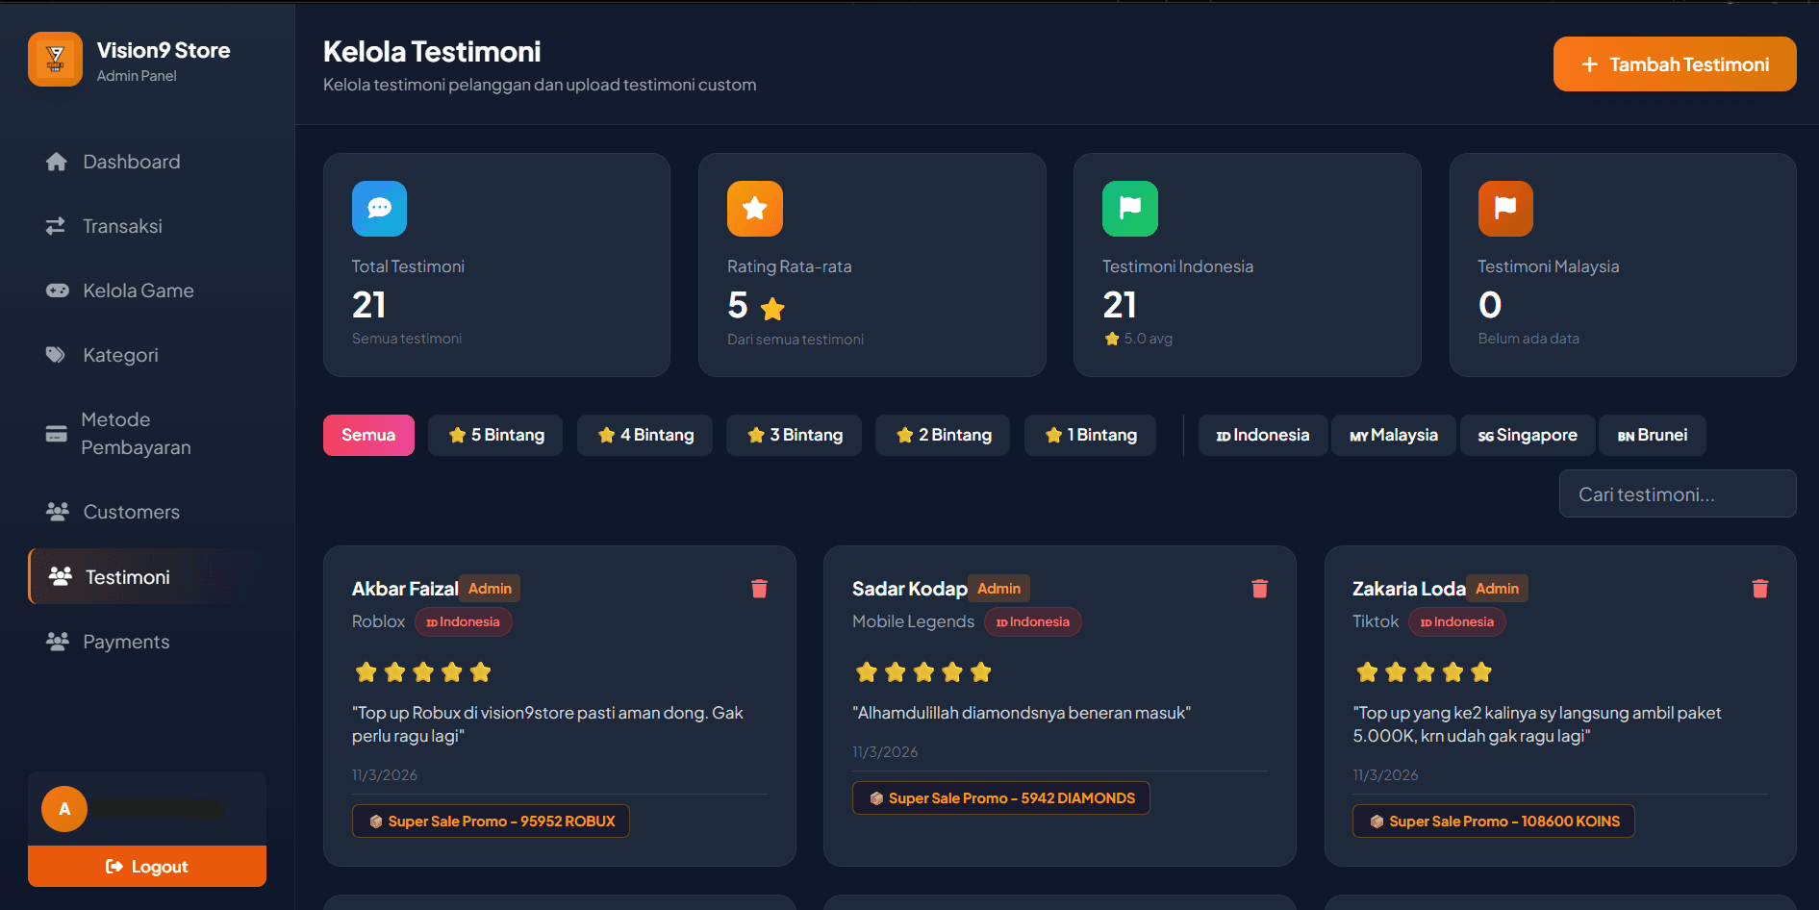This screenshot has width=1819, height=910.
Task: Click the name Zakaria Loda
Action: (1409, 589)
